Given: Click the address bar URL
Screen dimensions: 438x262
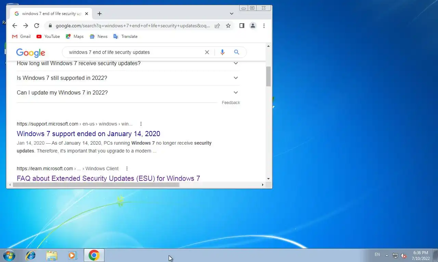Looking at the screenshot, I should (x=133, y=26).
